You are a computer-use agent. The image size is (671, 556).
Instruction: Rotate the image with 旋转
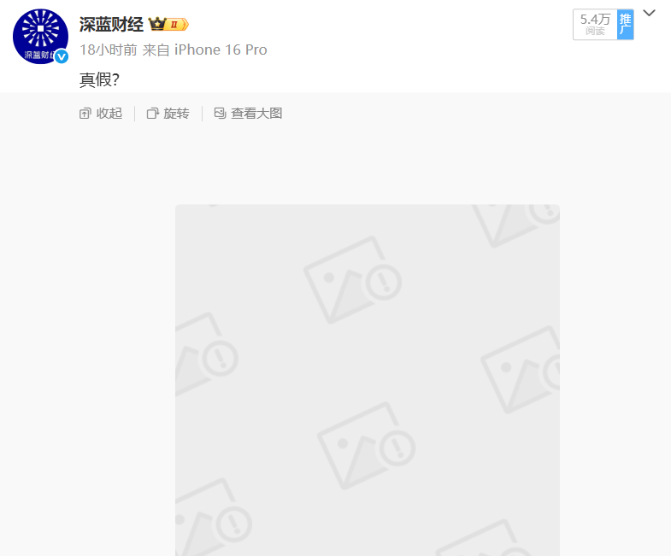coord(168,114)
